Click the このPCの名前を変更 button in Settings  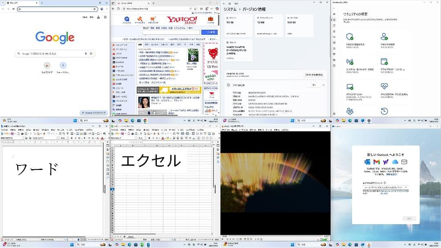(313, 74)
